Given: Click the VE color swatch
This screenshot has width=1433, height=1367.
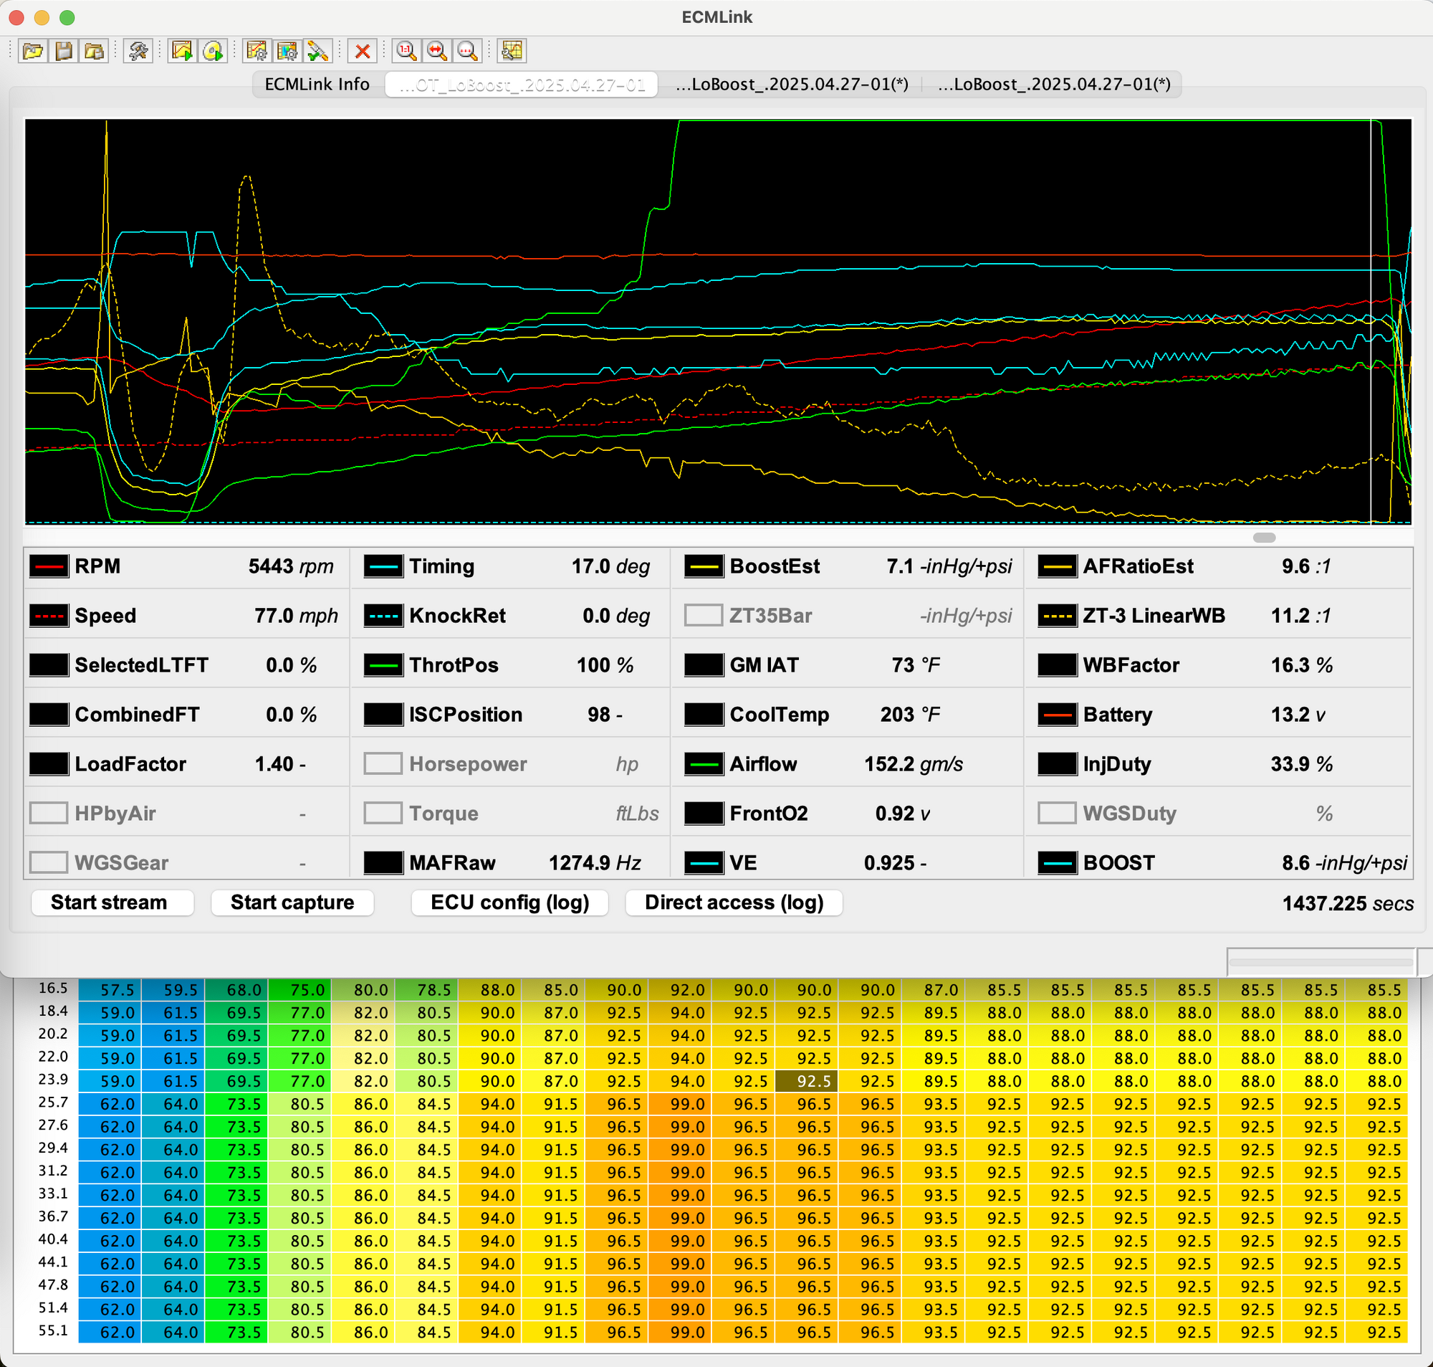Looking at the screenshot, I should click(704, 863).
